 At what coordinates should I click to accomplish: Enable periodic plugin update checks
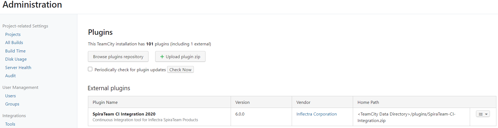90,69
